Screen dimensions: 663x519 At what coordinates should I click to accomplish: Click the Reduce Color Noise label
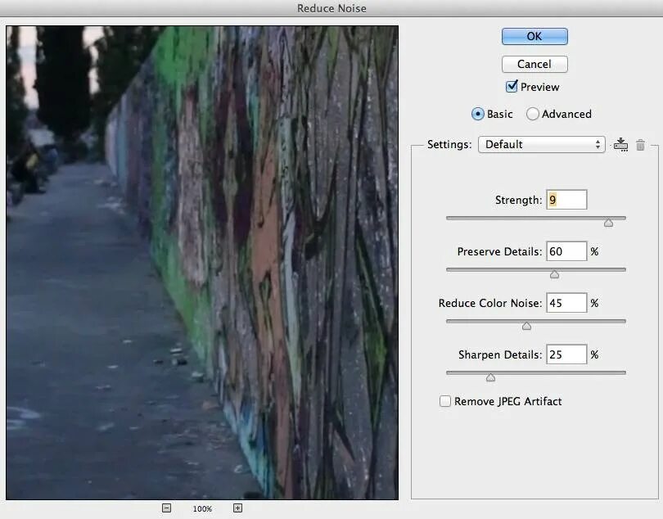(490, 303)
